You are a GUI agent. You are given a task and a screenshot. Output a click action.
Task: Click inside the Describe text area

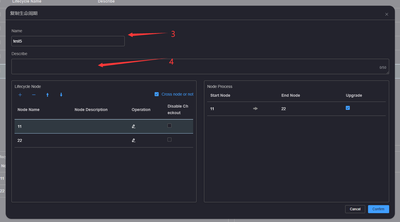click(200, 66)
